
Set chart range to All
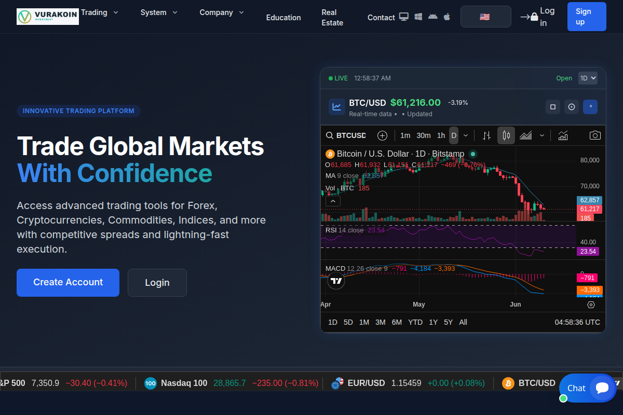click(463, 322)
